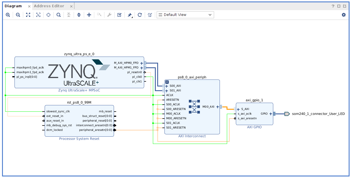Select the M00_ARESETN pin

(x=176, y=118)
